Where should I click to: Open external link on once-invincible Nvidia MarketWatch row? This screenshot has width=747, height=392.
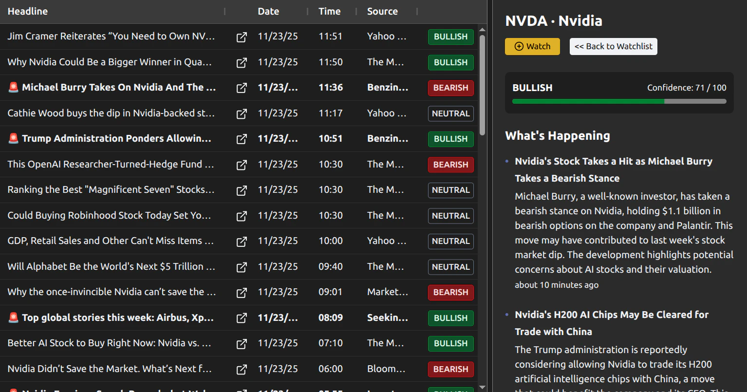tap(241, 293)
